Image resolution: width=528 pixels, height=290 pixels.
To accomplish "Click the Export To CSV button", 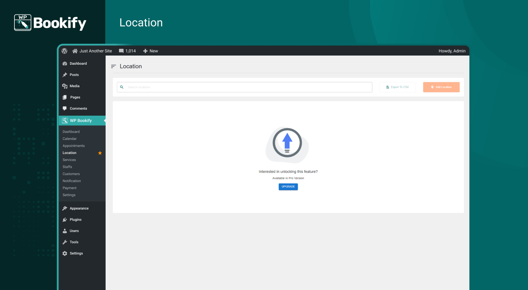I will [397, 87].
